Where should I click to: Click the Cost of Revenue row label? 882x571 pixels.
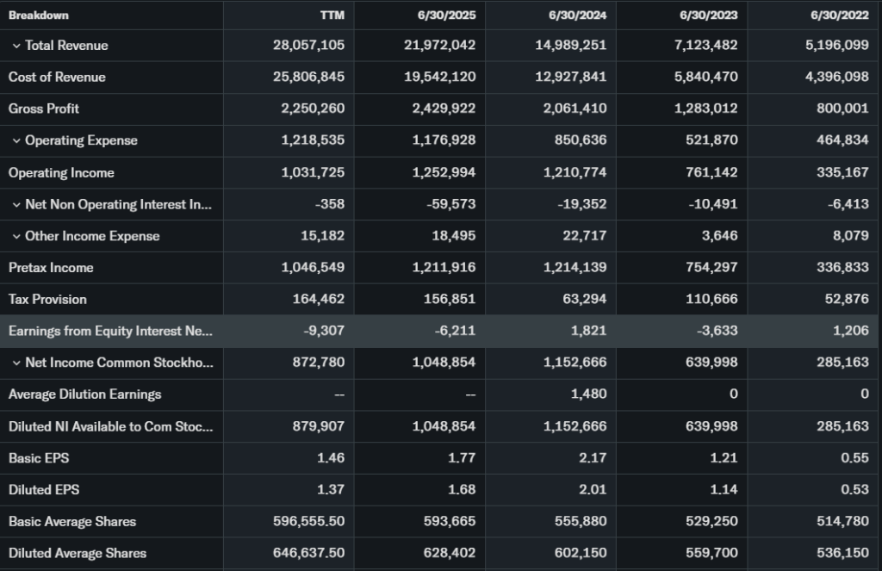coord(57,78)
